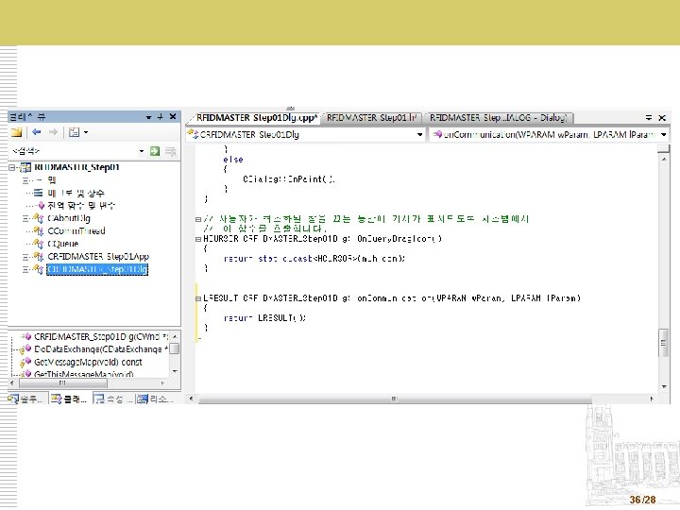Switch to the Resource View bottom tab
The height and width of the screenshot is (510, 680).
point(155,399)
